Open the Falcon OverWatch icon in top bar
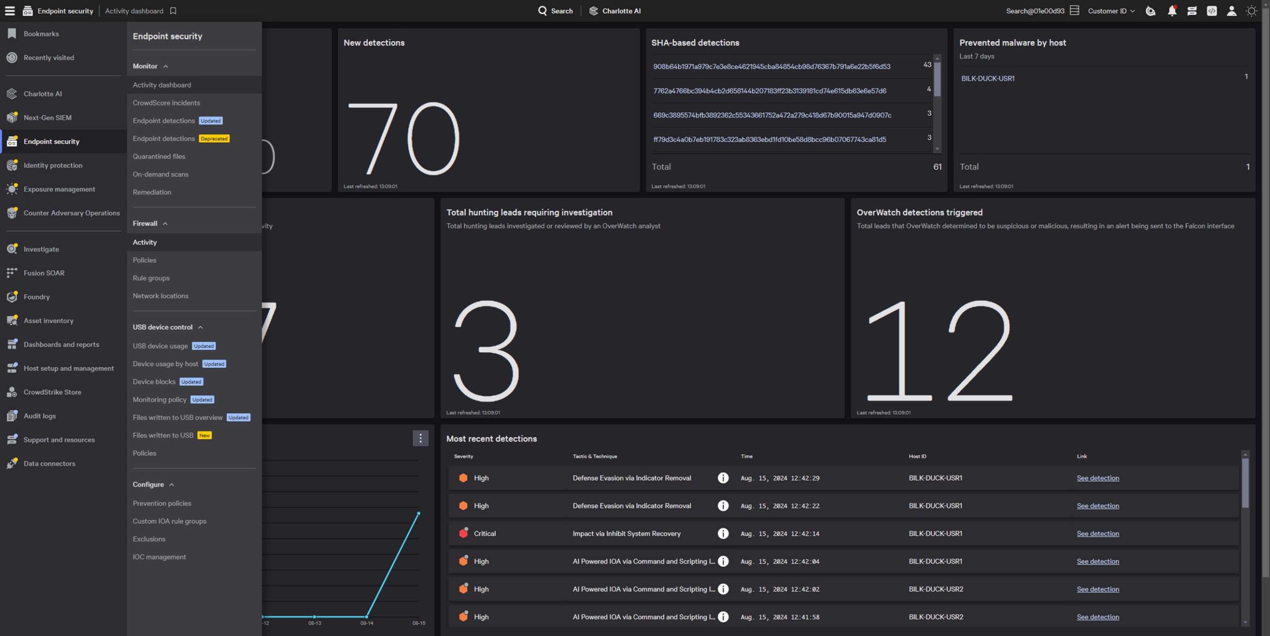Viewport: 1270px width, 636px height. click(1150, 10)
